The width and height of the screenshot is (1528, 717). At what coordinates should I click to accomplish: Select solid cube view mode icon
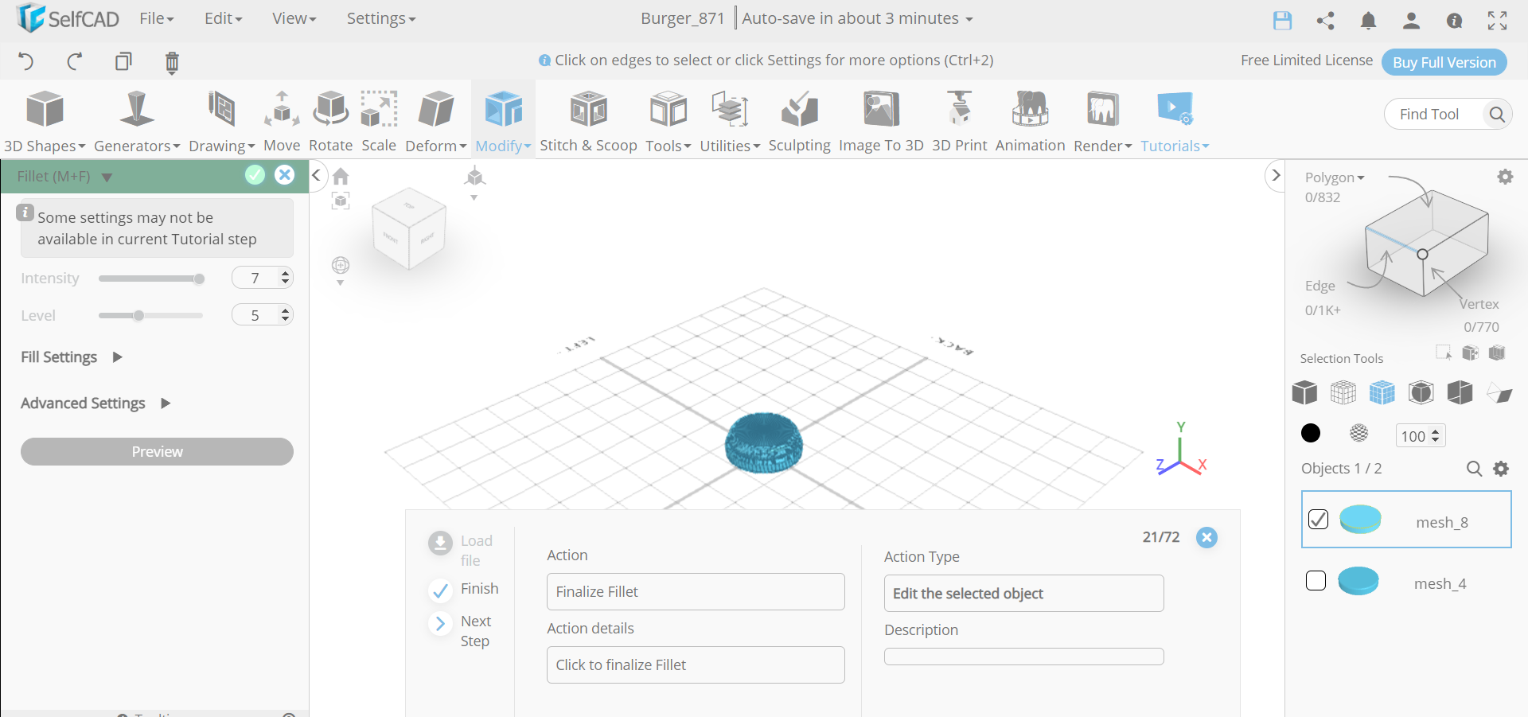click(x=1304, y=392)
